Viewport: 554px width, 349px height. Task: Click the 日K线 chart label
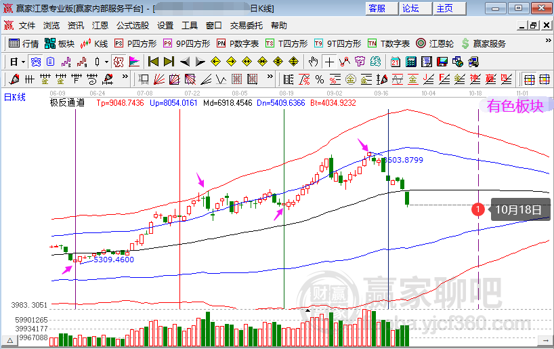point(14,97)
